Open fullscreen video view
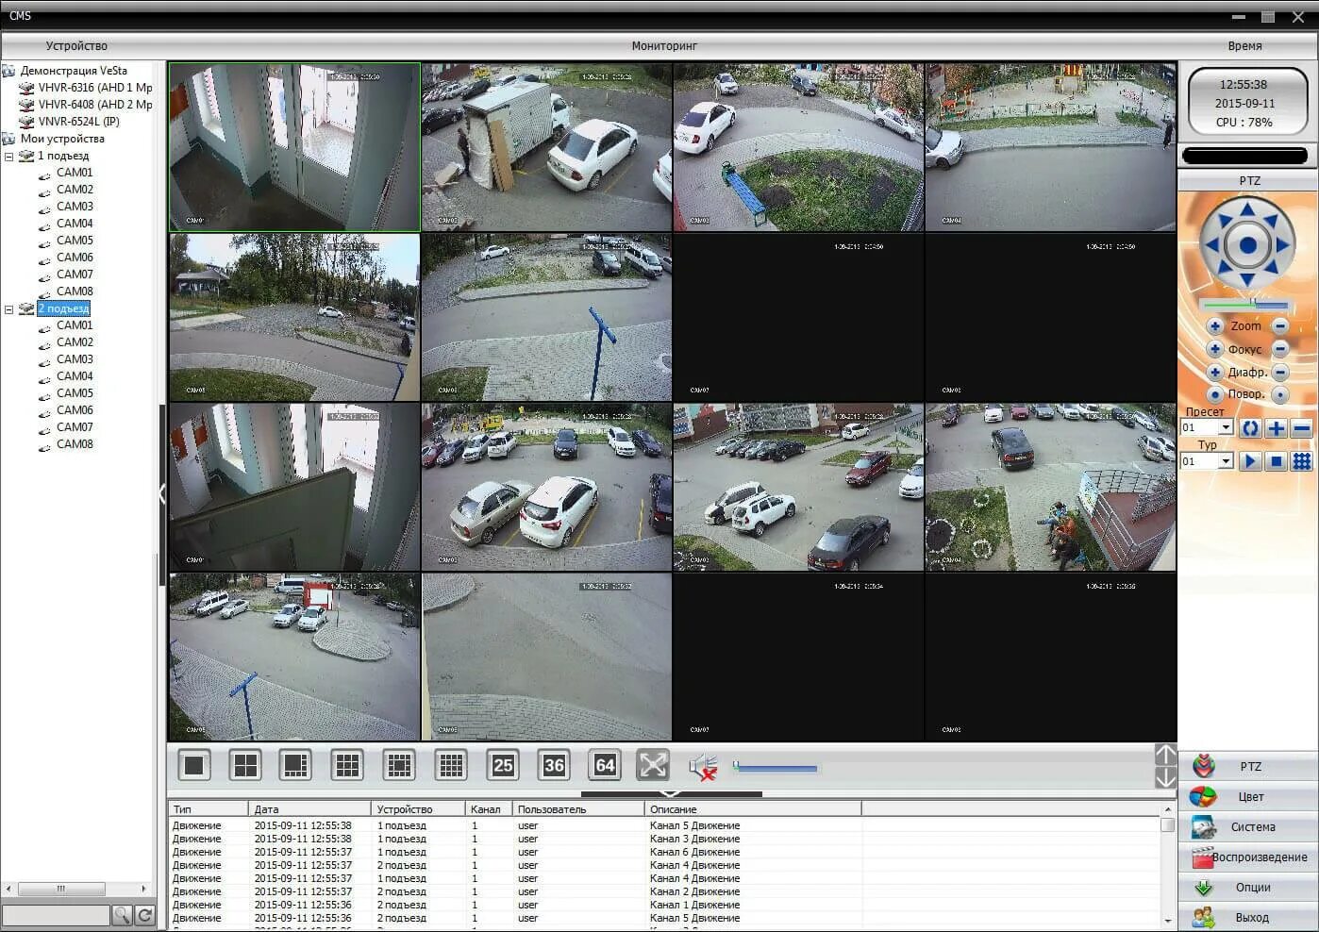Screen dimensions: 1319x932 click(x=653, y=765)
